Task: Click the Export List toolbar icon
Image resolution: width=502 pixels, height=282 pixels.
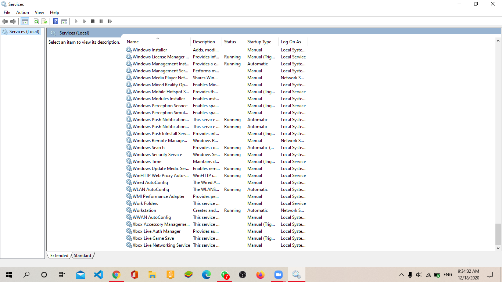Action: [44, 21]
